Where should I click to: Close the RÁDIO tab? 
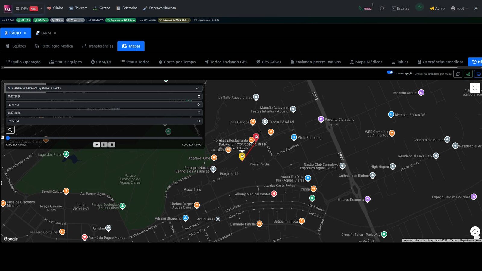click(x=25, y=33)
